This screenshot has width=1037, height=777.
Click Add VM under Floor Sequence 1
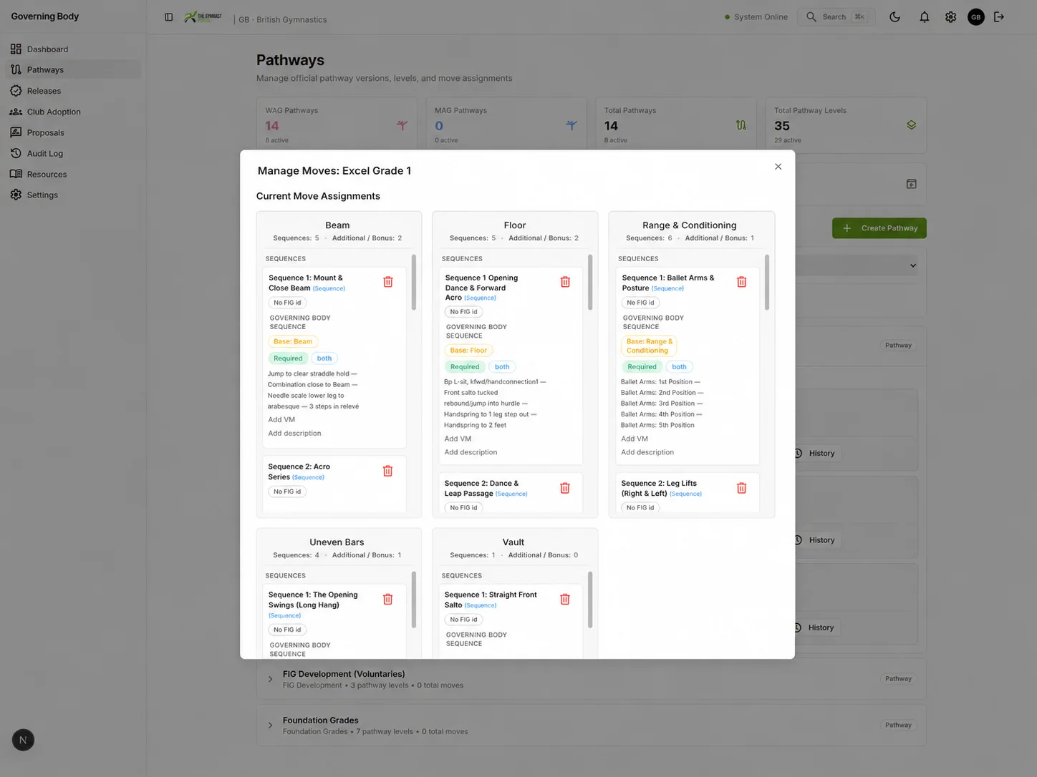pyautogui.click(x=458, y=439)
